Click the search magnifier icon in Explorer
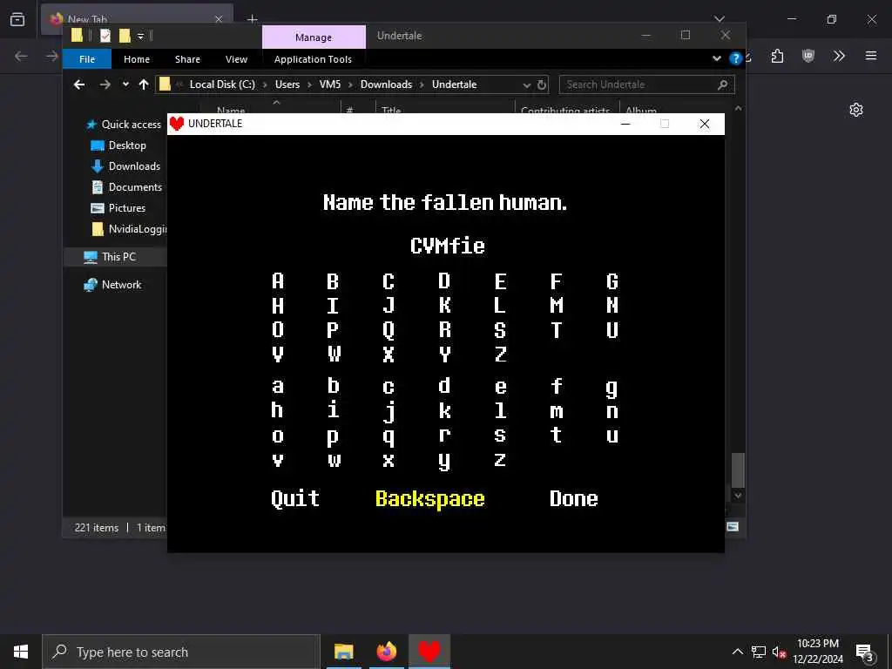The width and height of the screenshot is (892, 669). pos(722,84)
